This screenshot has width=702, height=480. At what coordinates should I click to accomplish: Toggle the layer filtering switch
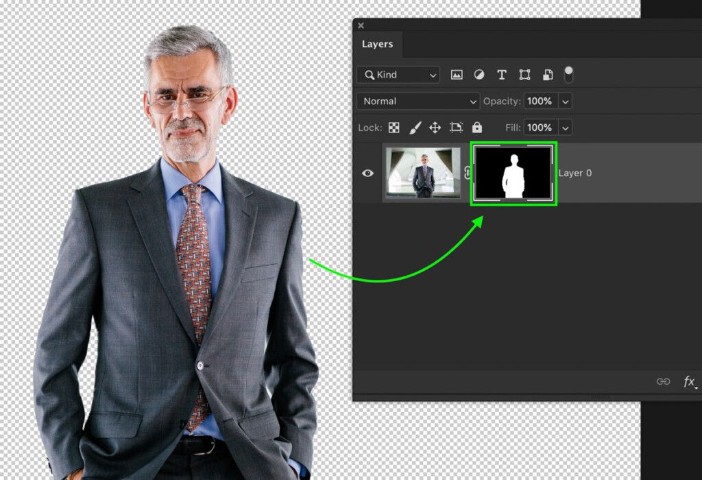click(x=568, y=74)
